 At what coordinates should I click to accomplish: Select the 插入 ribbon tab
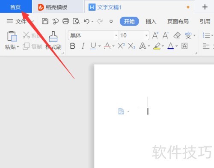pyautogui.click(x=151, y=21)
